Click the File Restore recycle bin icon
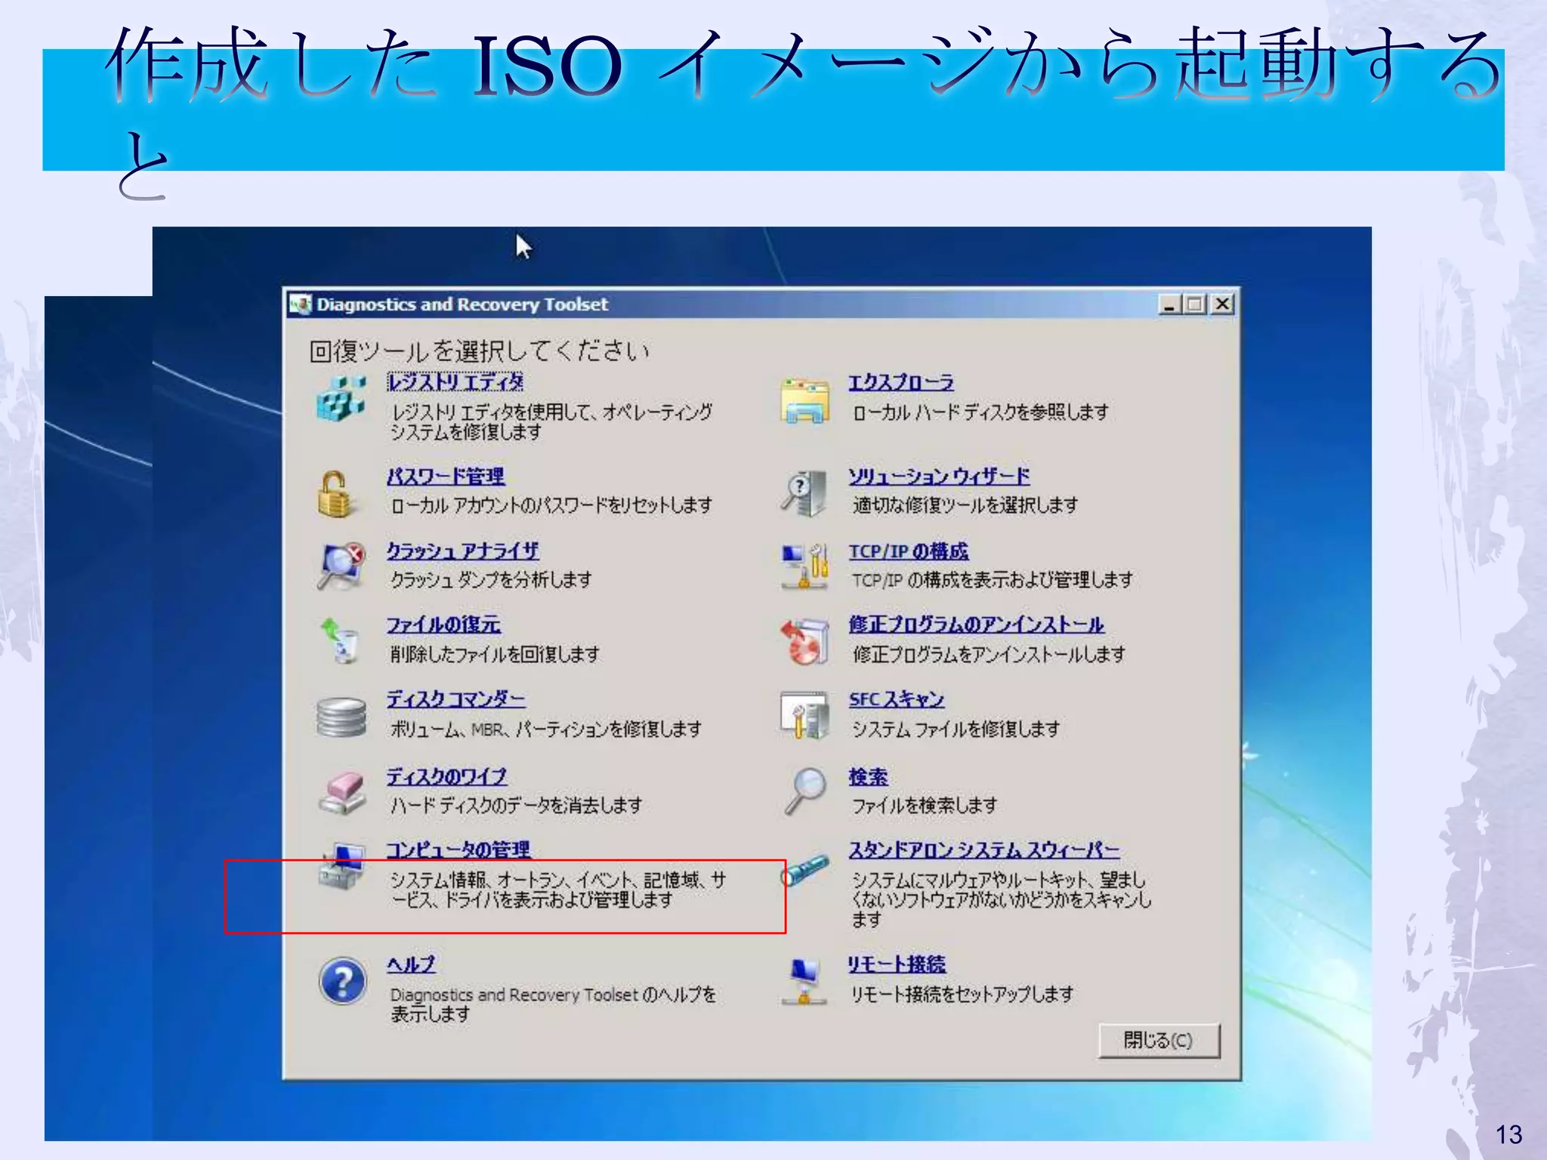This screenshot has height=1160, width=1547. [x=340, y=640]
